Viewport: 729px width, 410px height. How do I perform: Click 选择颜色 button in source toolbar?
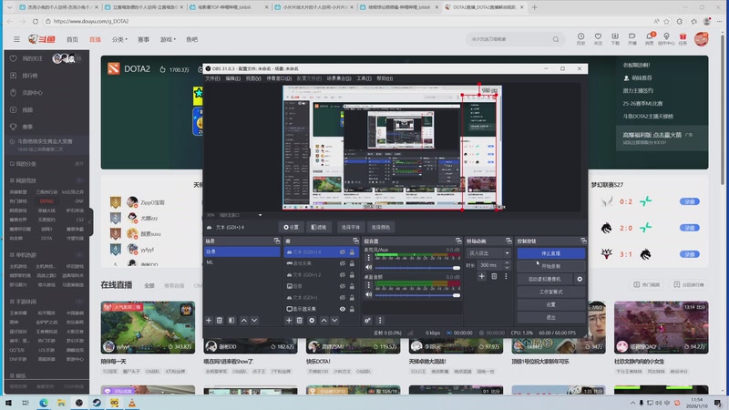(380, 227)
